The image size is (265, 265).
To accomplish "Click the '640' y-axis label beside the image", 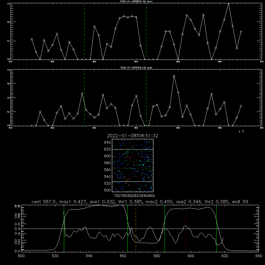I will pos(108,143).
